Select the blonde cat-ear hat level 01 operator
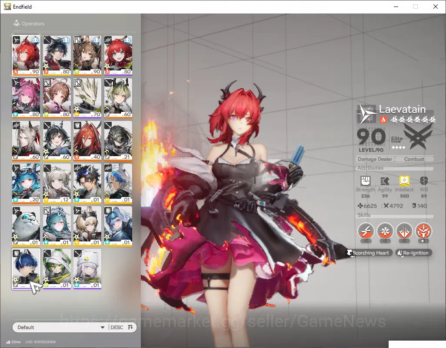The width and height of the screenshot is (446, 348). click(x=87, y=226)
